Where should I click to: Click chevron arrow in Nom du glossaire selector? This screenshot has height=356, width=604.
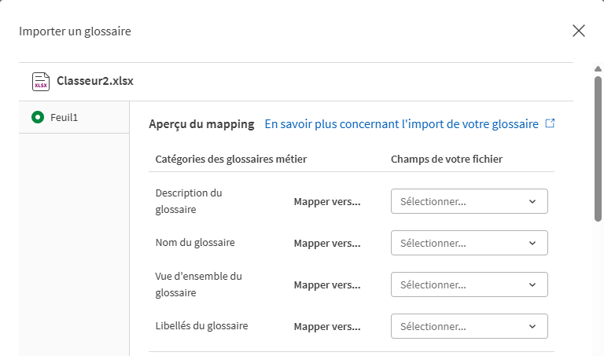(532, 243)
